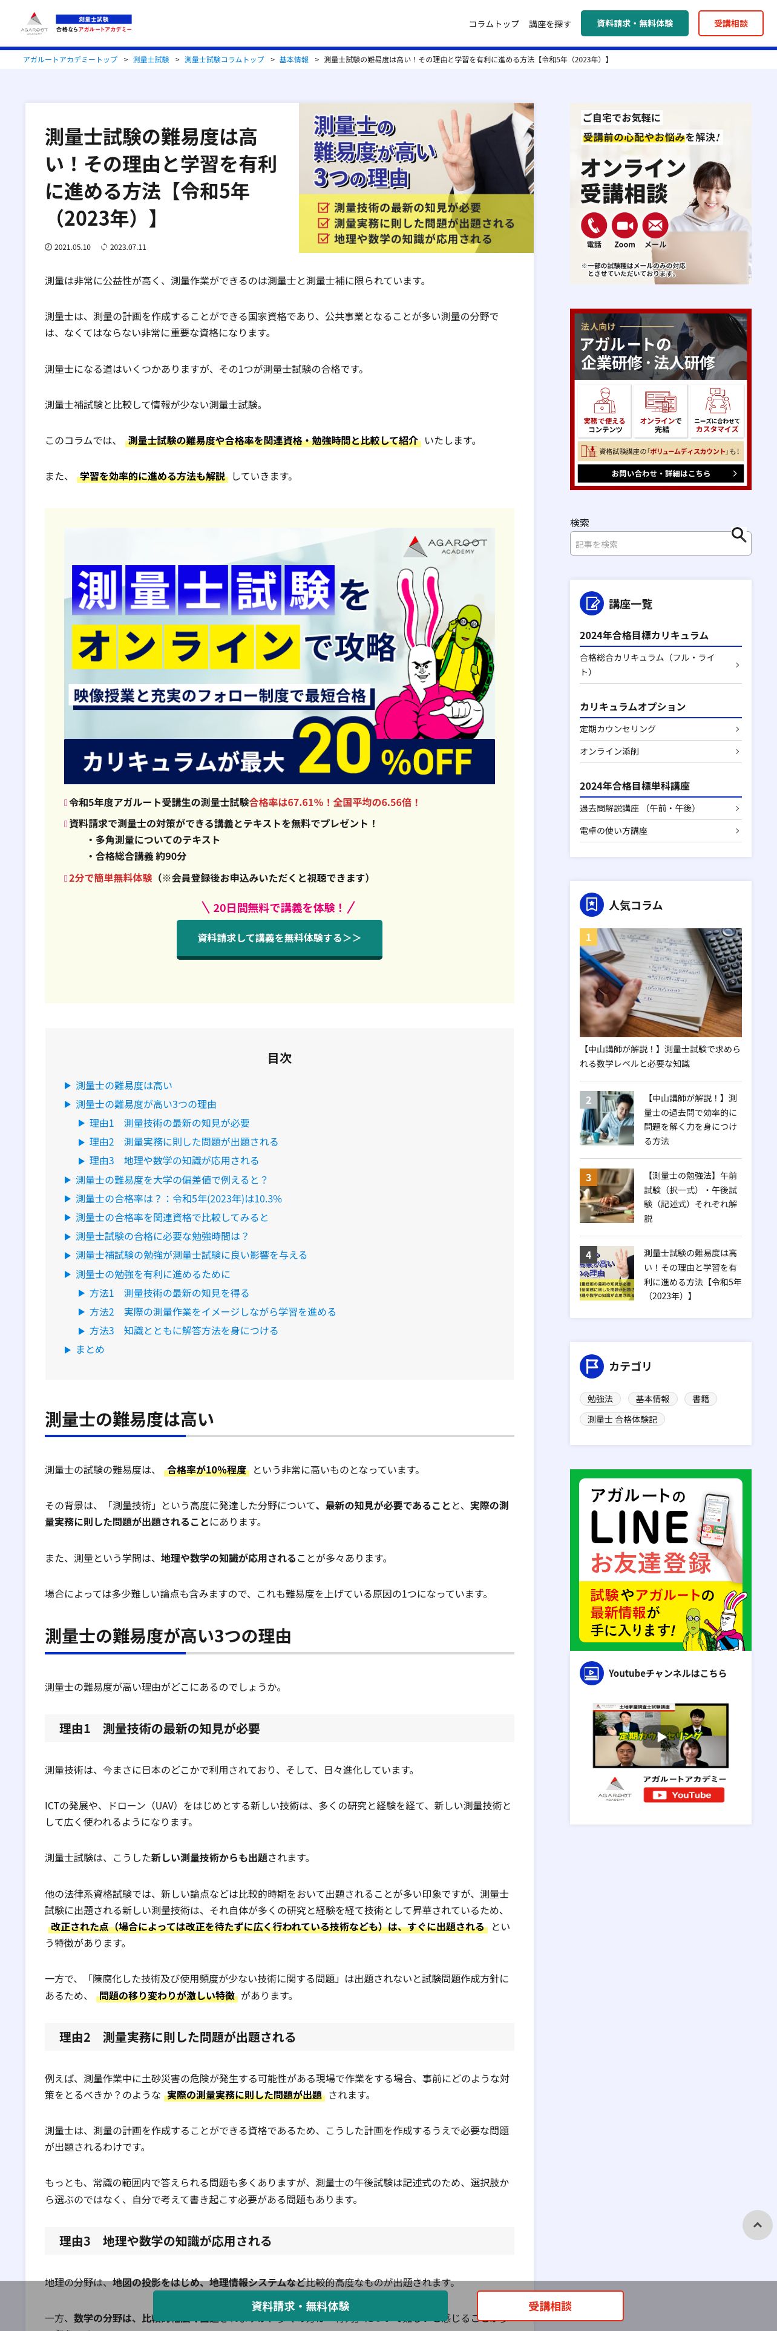Click header 資料請求・無料体験 button
777x2331 pixels.
[634, 24]
